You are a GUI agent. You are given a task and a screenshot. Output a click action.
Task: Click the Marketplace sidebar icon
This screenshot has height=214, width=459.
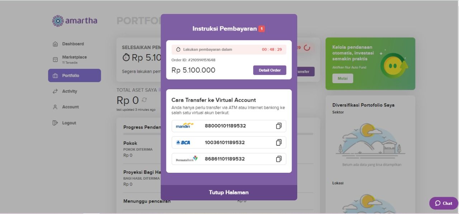(x=55, y=60)
